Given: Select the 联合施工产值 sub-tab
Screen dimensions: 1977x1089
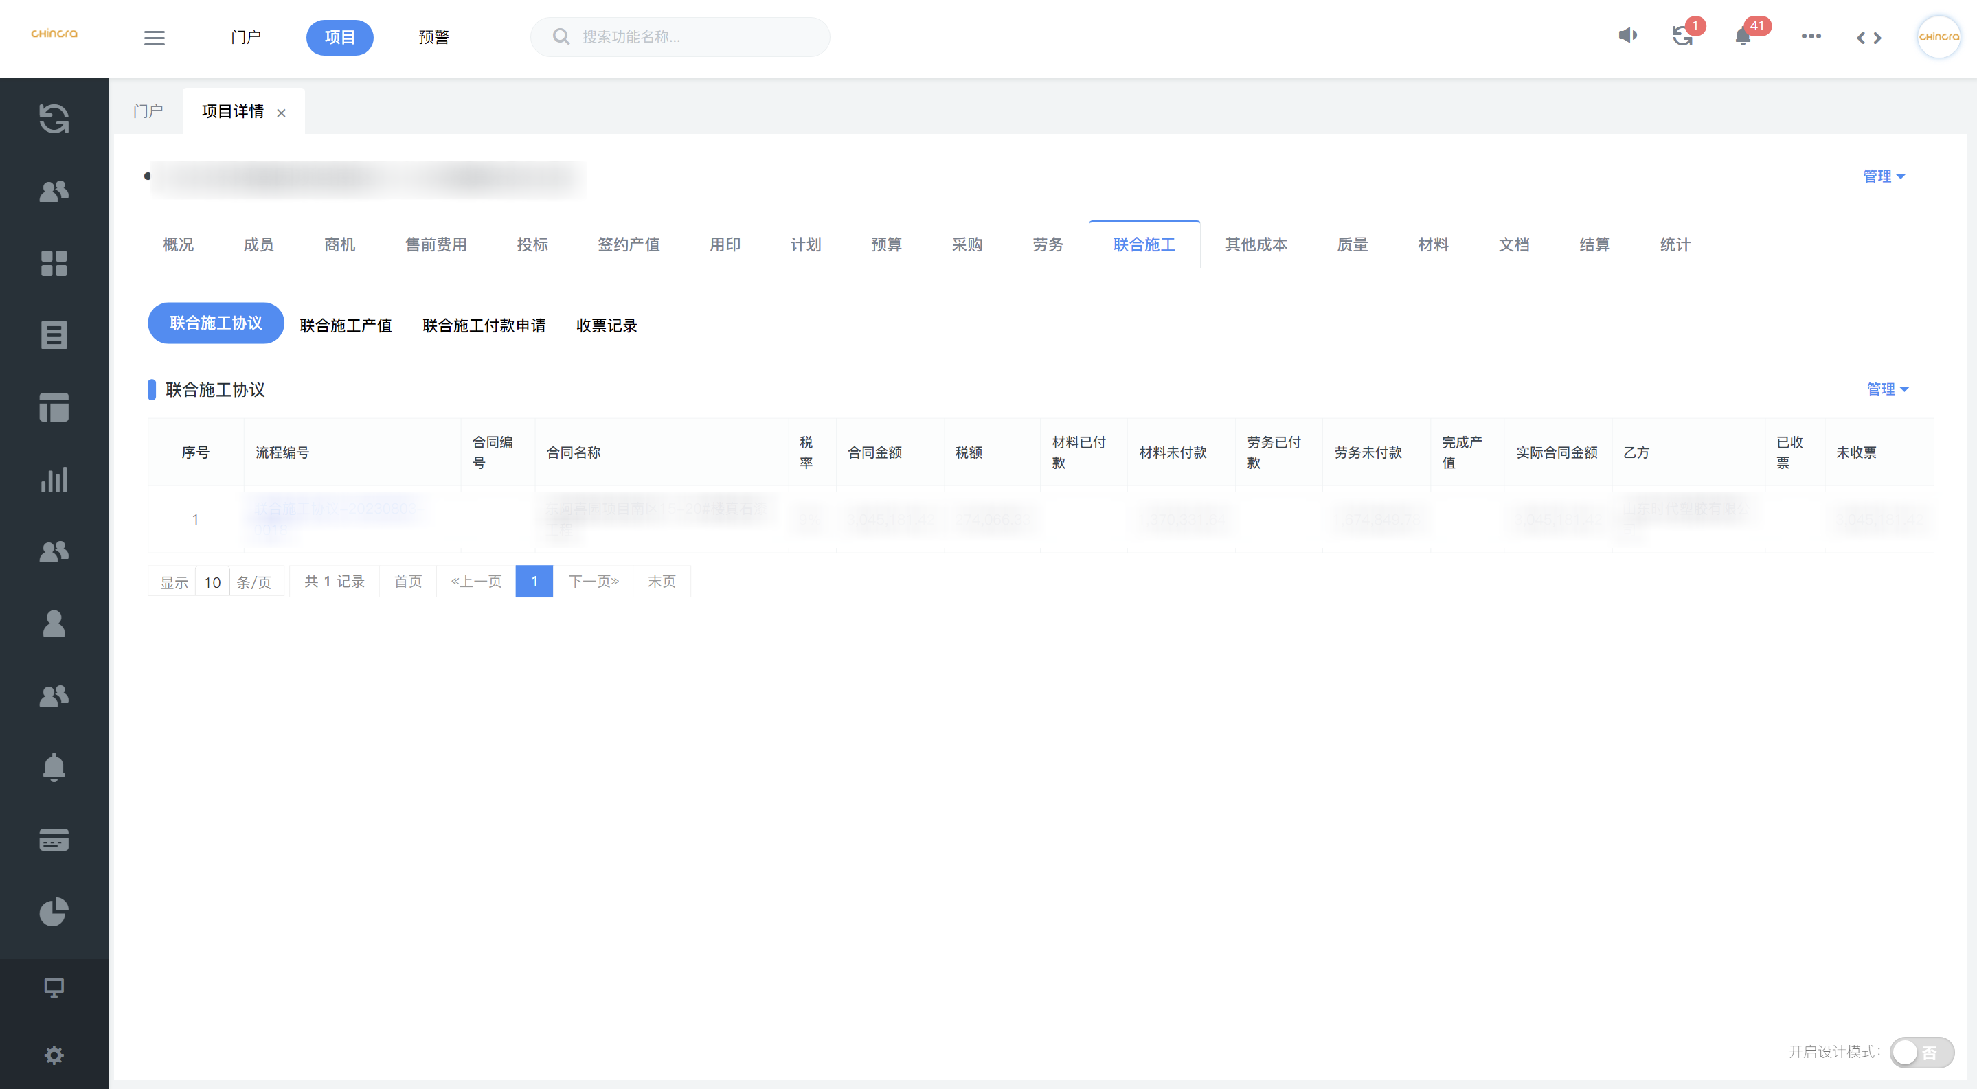Looking at the screenshot, I should click(346, 326).
